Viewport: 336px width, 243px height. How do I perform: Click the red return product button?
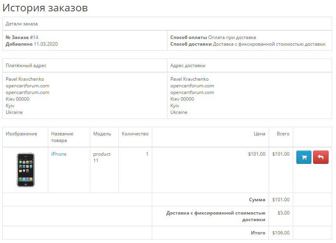click(x=320, y=157)
